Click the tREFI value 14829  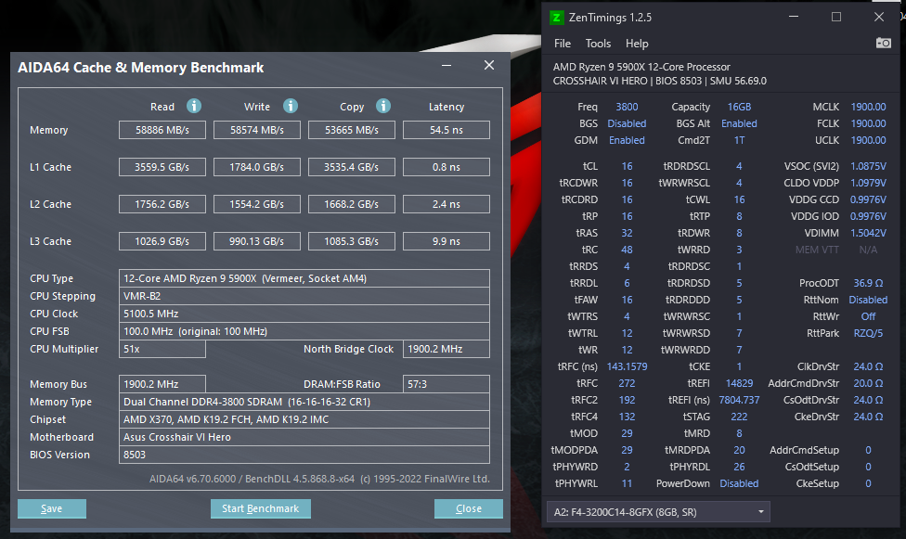coord(739,383)
